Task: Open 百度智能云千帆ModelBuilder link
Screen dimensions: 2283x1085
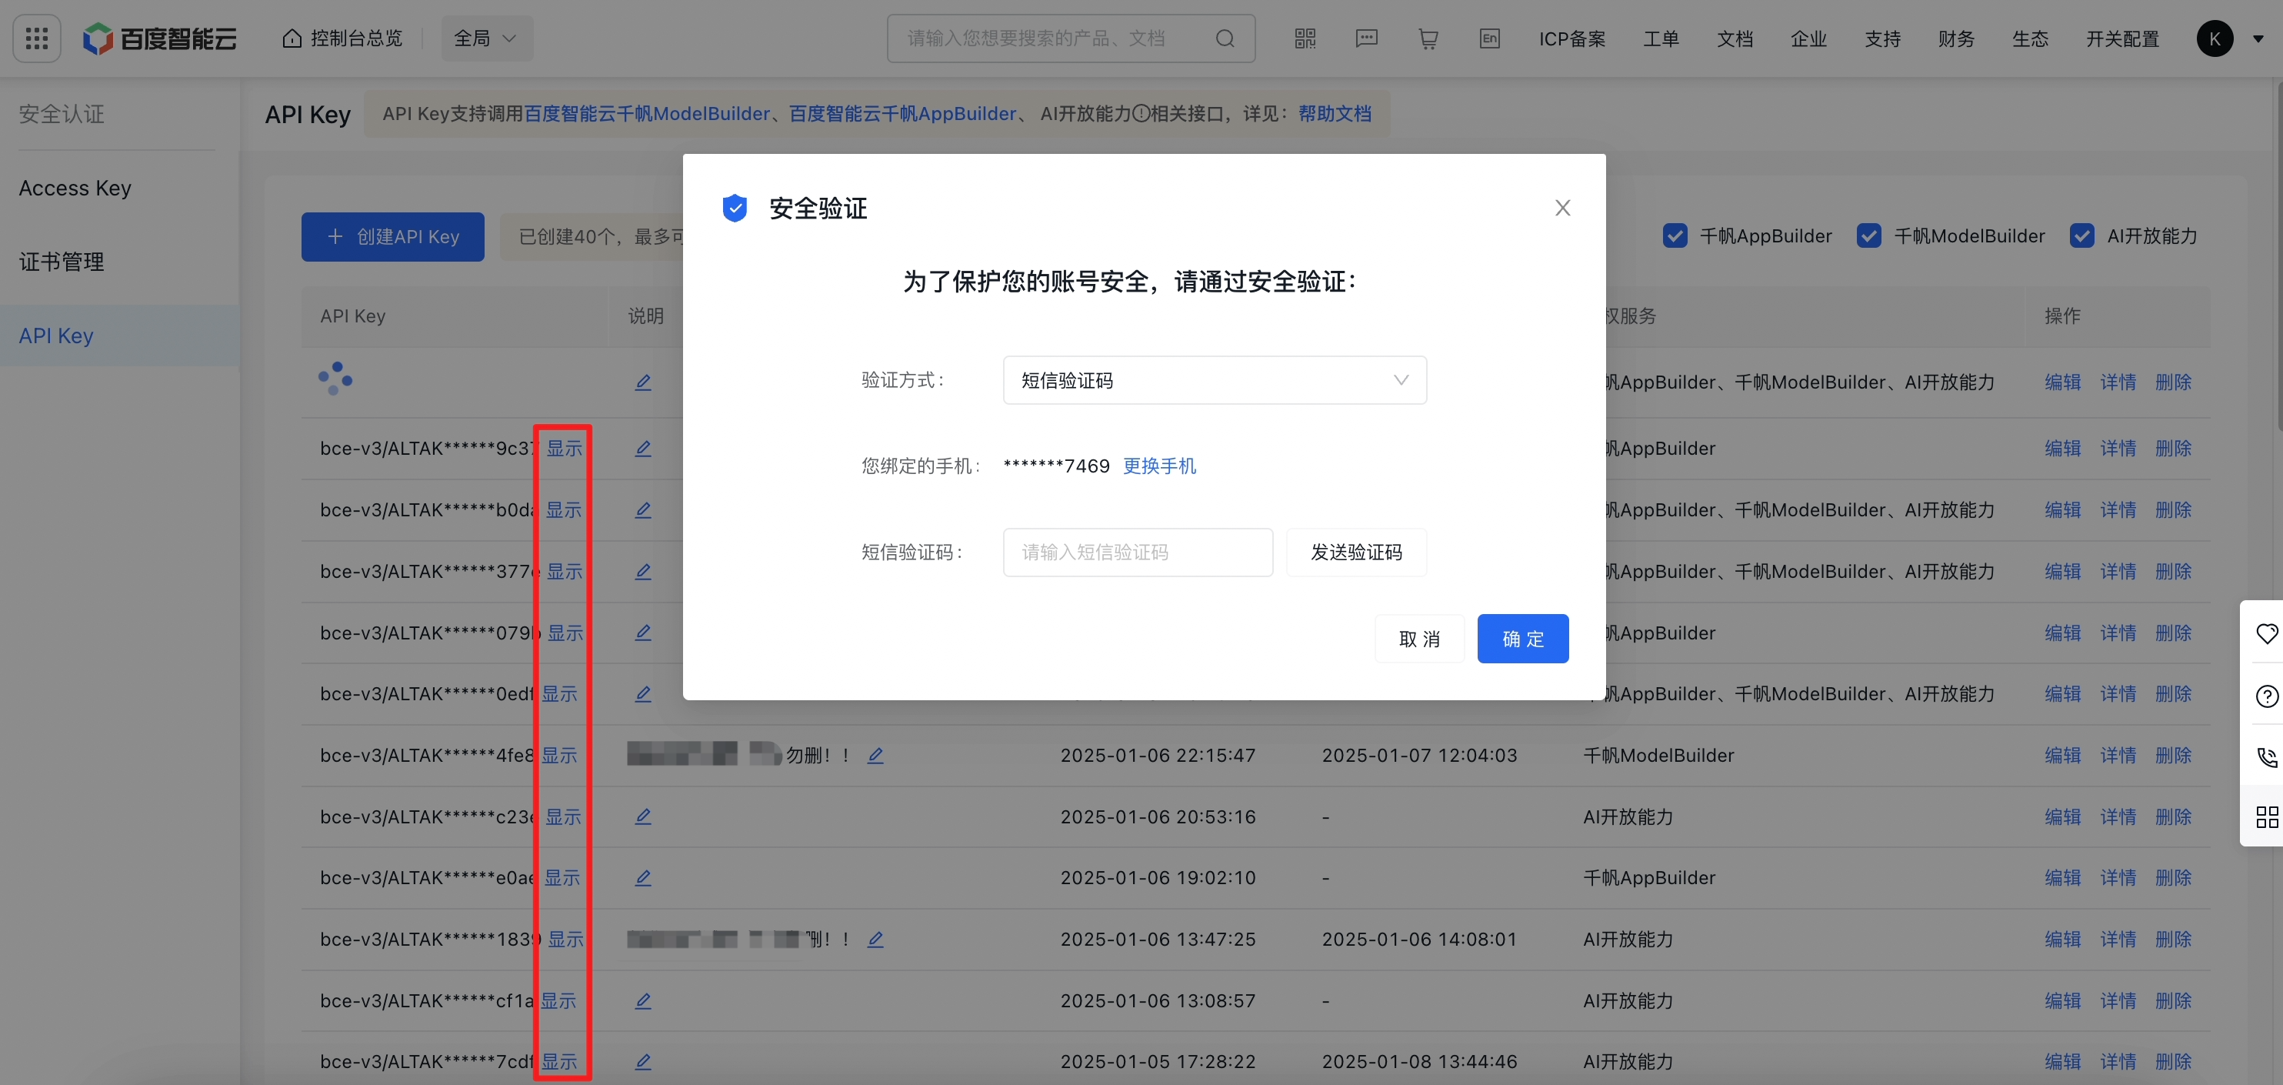Action: 647,113
